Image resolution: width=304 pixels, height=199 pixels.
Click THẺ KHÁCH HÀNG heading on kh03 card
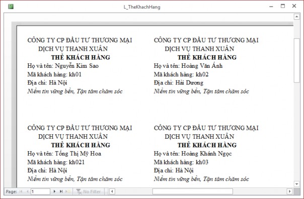coord(207,145)
